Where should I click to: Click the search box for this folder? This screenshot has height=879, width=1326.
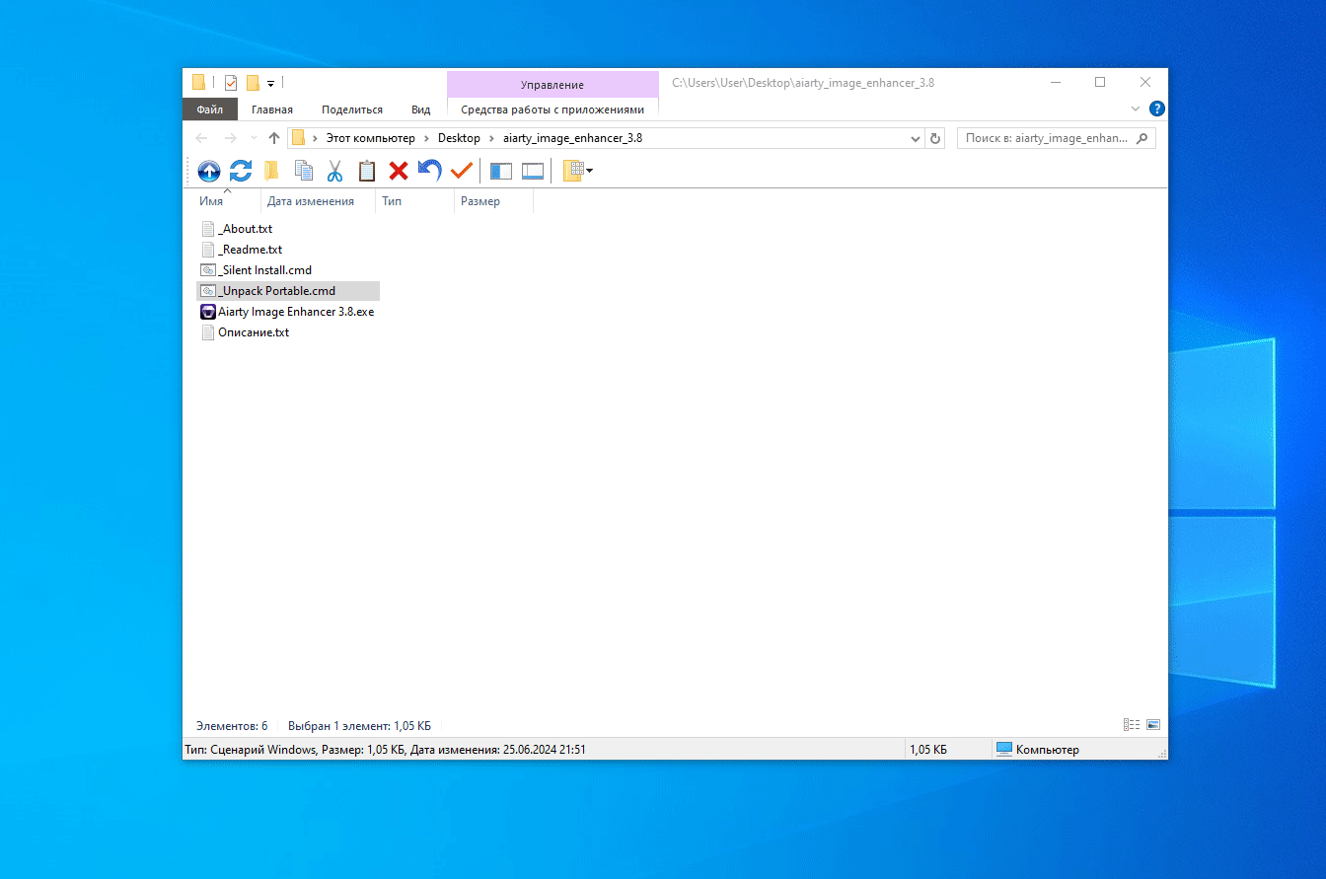click(1046, 138)
